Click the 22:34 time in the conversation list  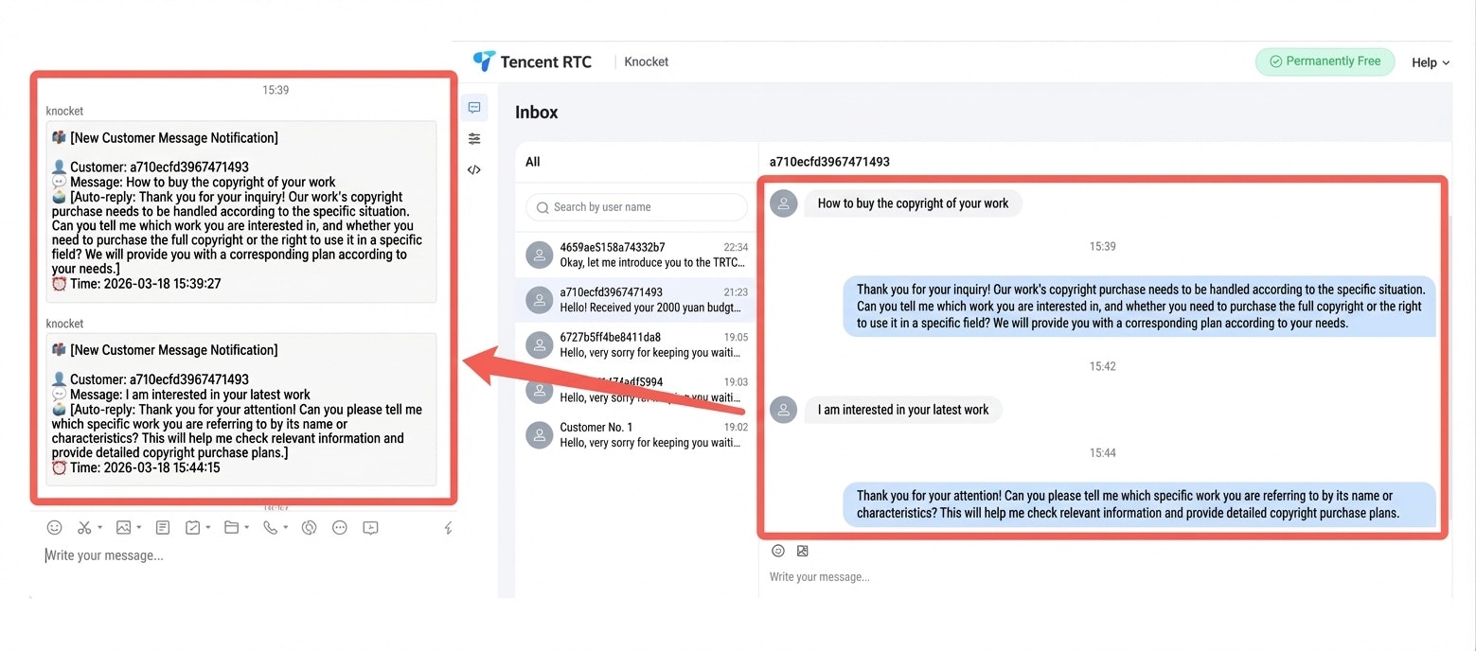[x=736, y=247]
